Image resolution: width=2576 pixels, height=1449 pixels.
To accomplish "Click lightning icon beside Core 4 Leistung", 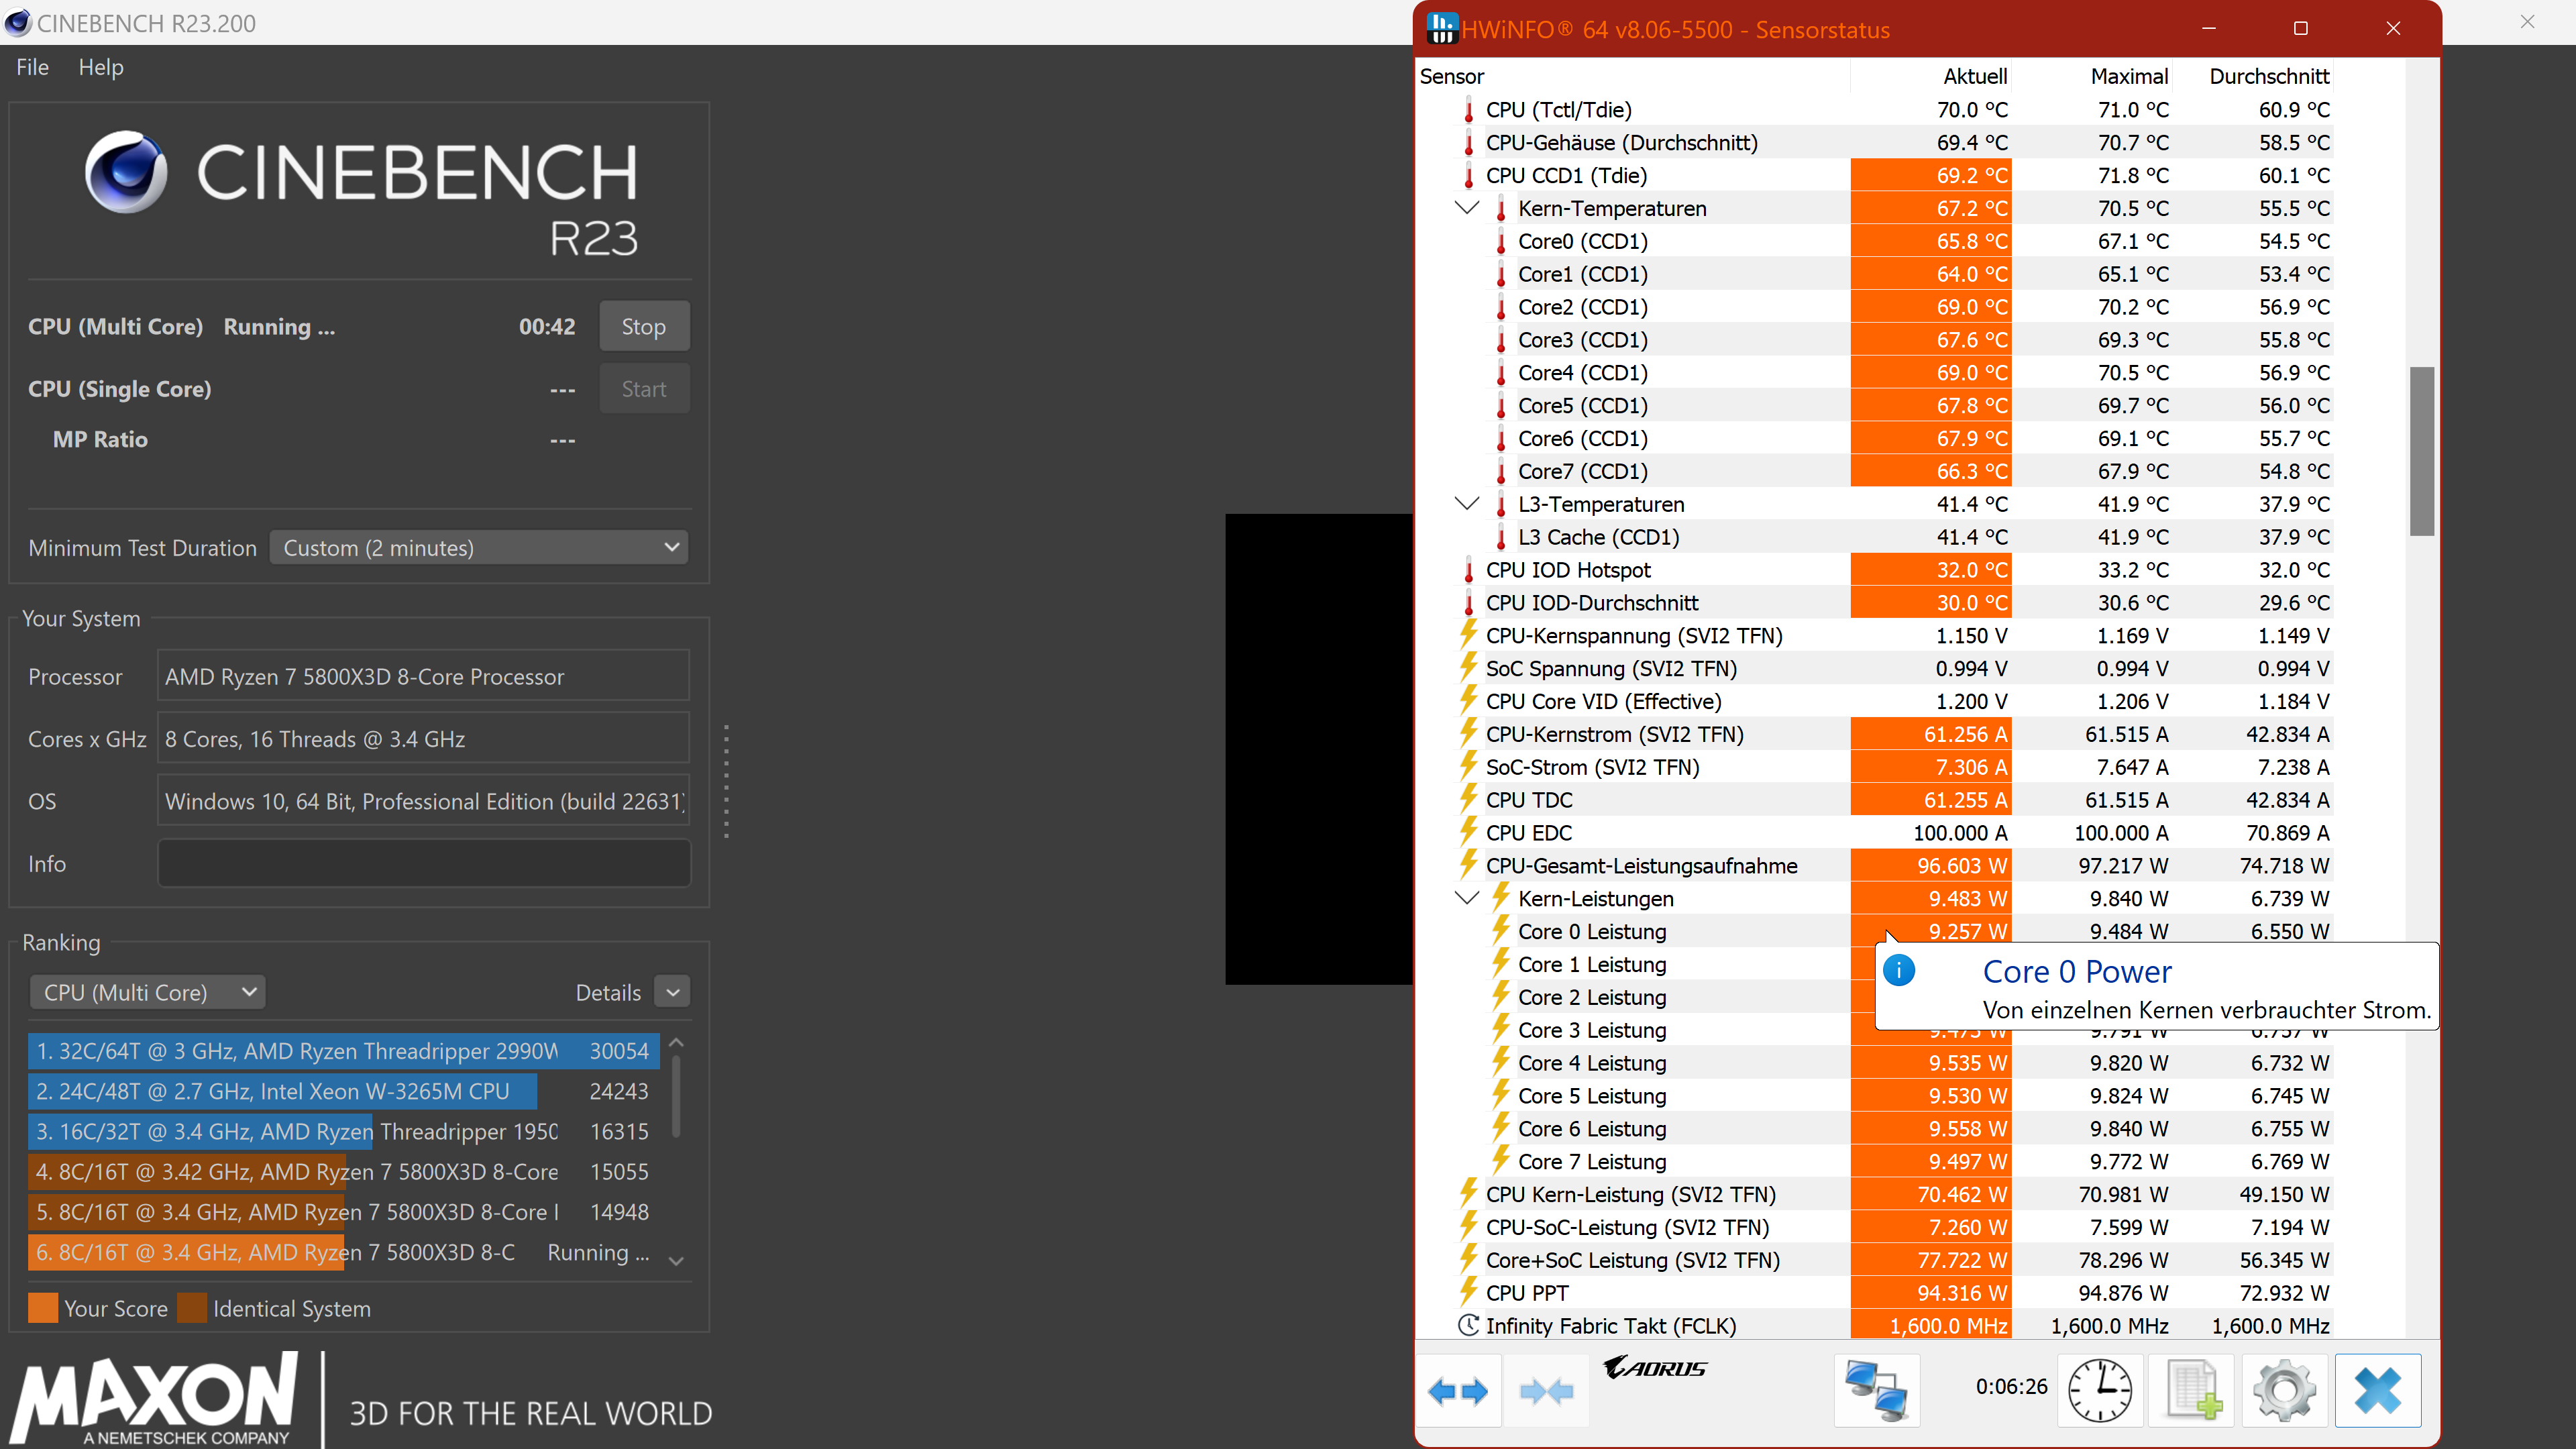I will (1501, 1062).
